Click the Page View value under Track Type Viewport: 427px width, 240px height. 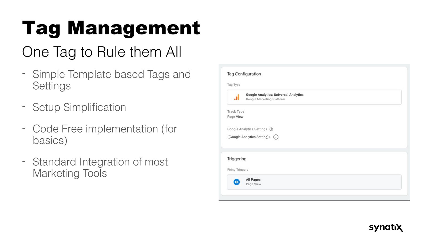coord(235,117)
